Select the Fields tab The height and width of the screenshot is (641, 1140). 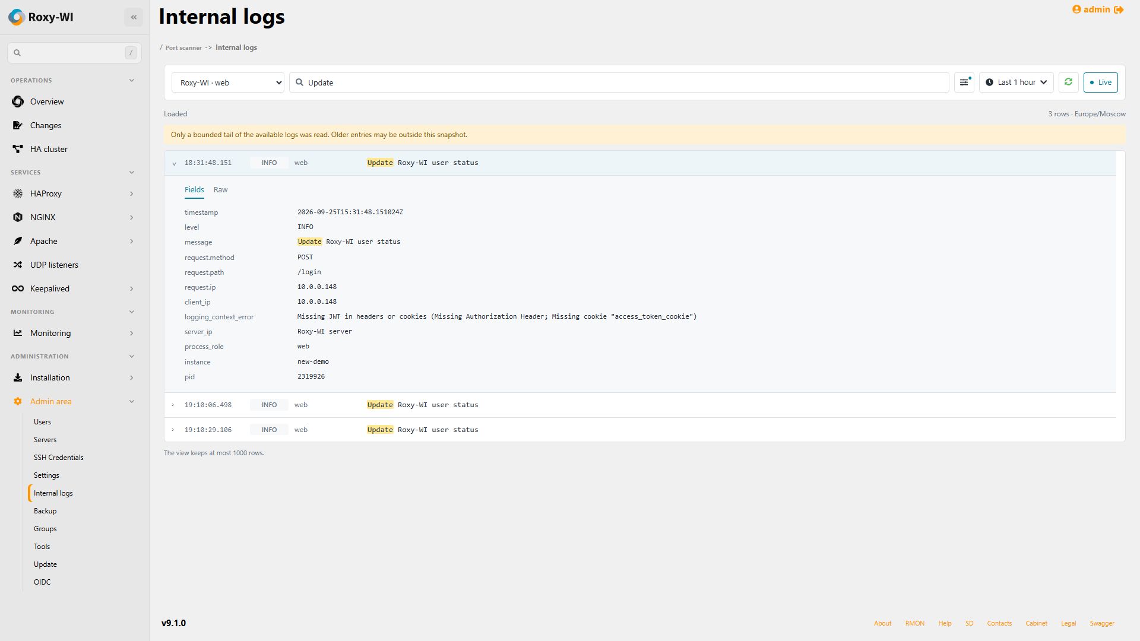pos(194,190)
